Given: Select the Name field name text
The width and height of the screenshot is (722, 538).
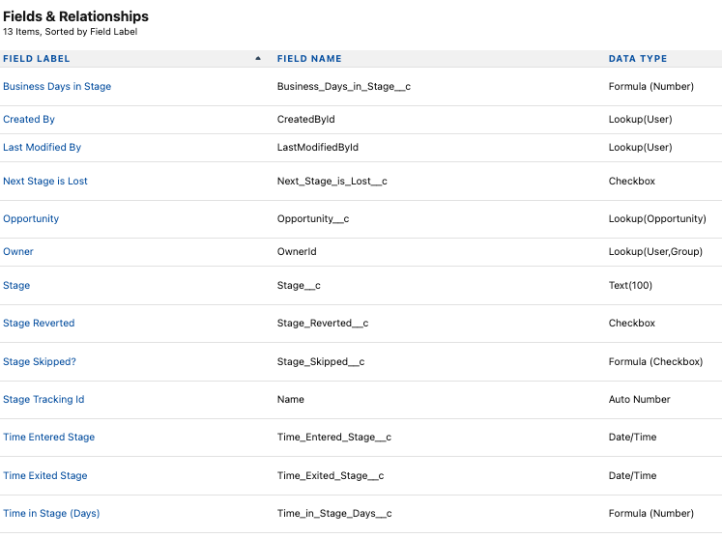Looking at the screenshot, I should [x=291, y=400].
